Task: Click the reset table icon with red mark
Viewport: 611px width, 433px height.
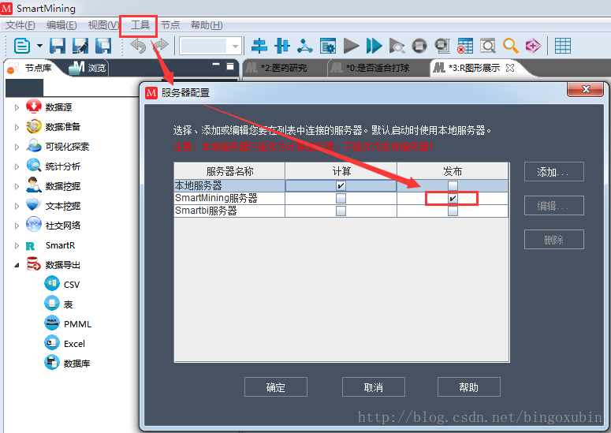Action: [465, 46]
